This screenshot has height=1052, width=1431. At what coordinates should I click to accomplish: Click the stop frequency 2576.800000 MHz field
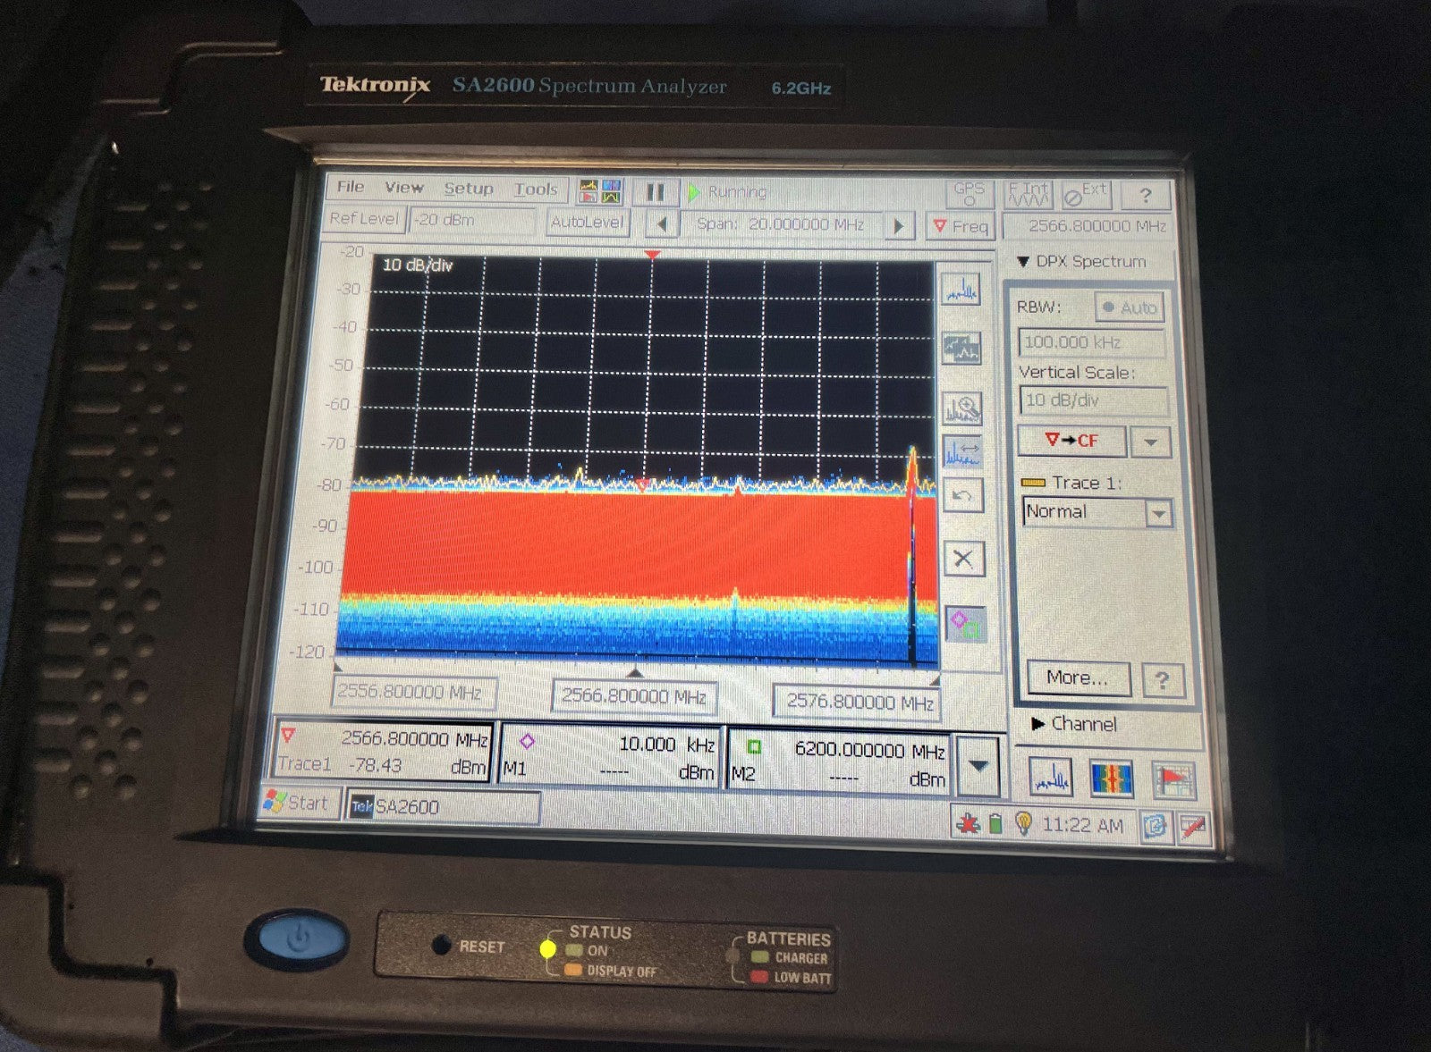coord(859,703)
